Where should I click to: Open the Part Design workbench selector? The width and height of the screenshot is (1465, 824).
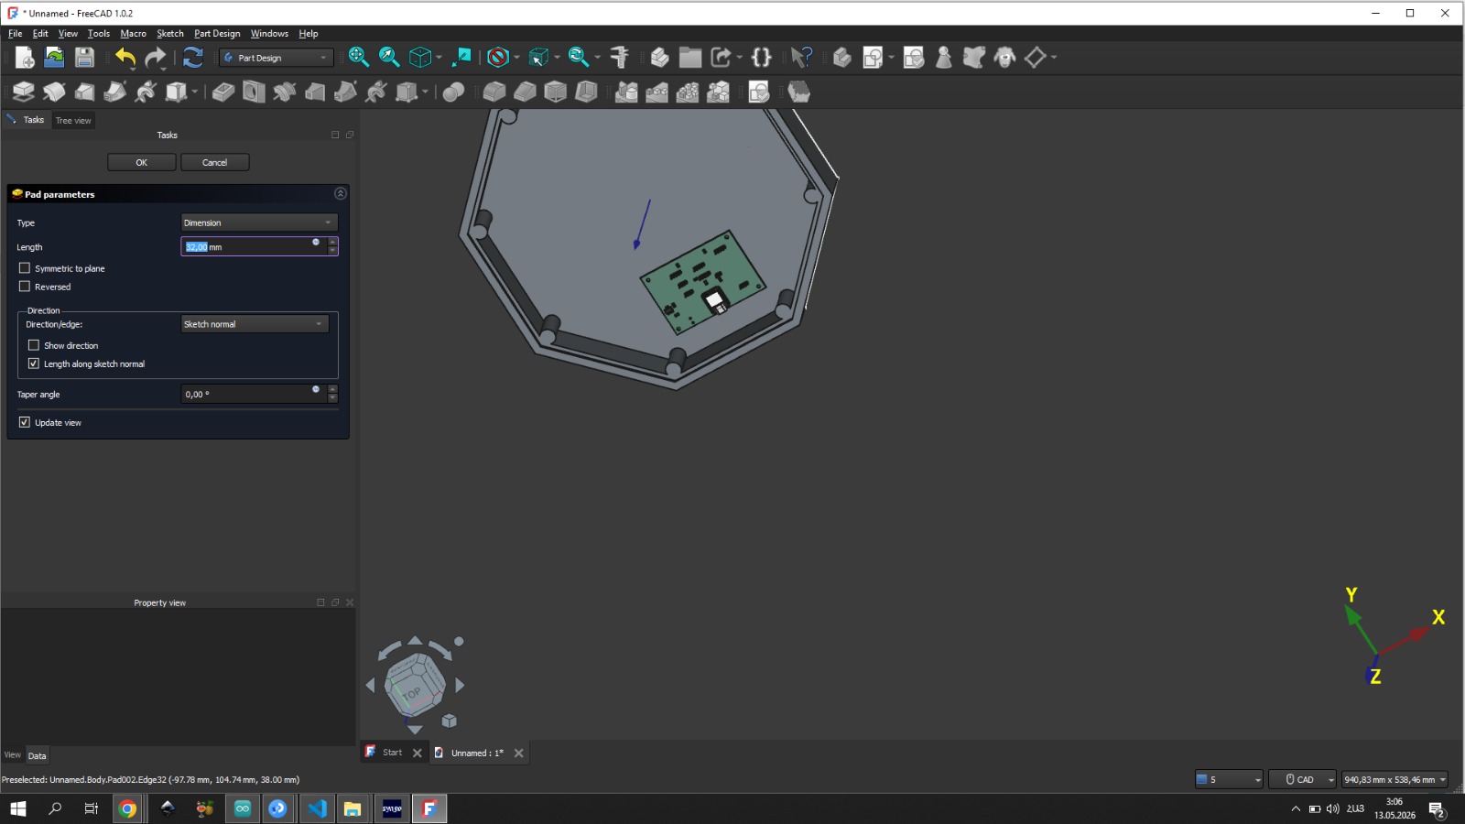pos(276,58)
